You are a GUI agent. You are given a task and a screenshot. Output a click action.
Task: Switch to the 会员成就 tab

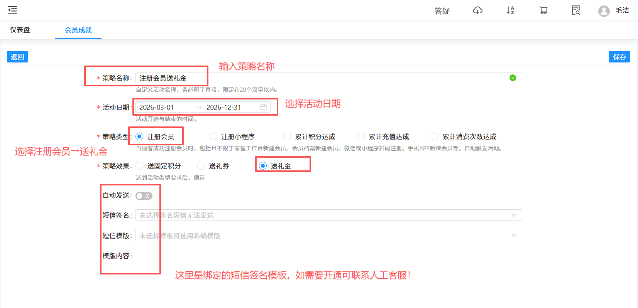[x=78, y=30]
